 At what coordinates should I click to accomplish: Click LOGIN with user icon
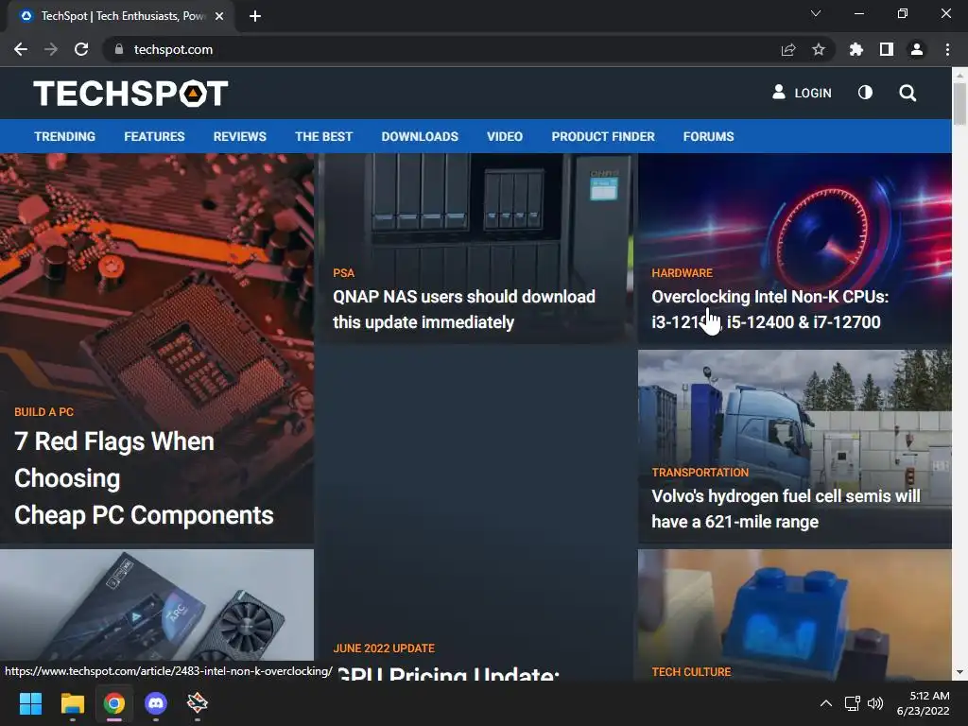pos(802,93)
